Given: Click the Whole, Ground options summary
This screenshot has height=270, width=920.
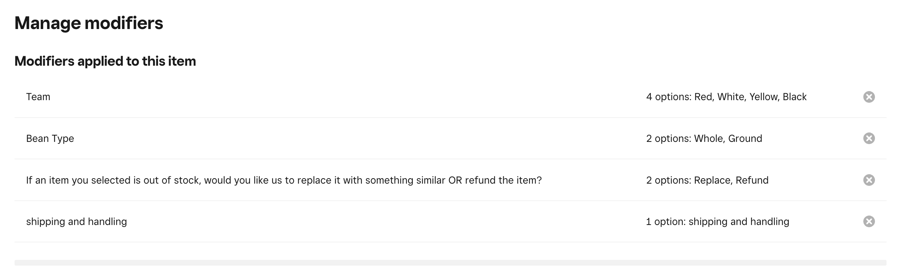Looking at the screenshot, I should point(728,139).
